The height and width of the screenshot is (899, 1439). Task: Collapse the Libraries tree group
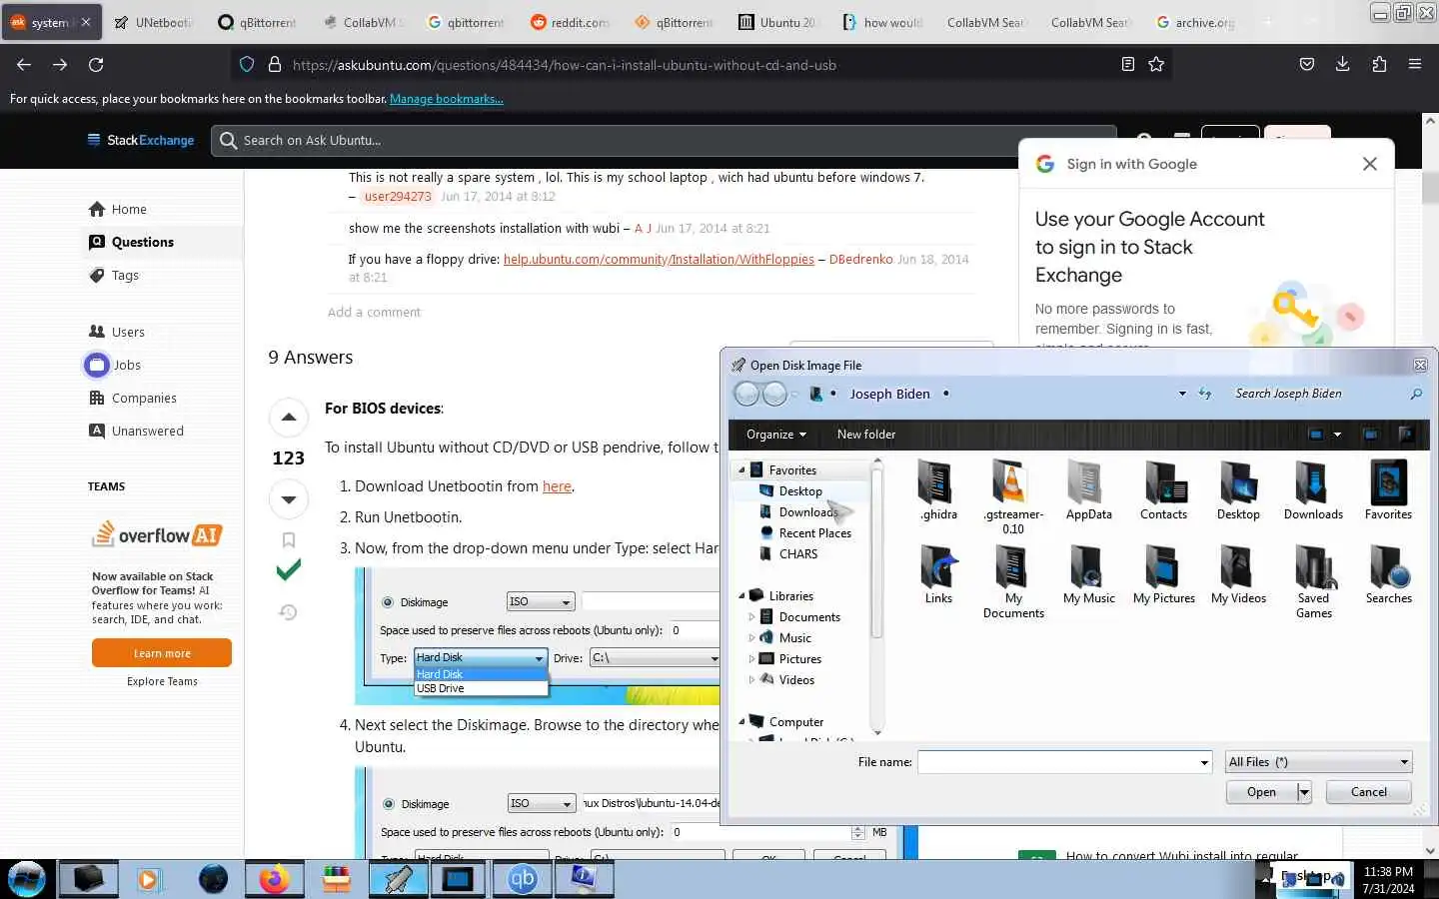(741, 595)
